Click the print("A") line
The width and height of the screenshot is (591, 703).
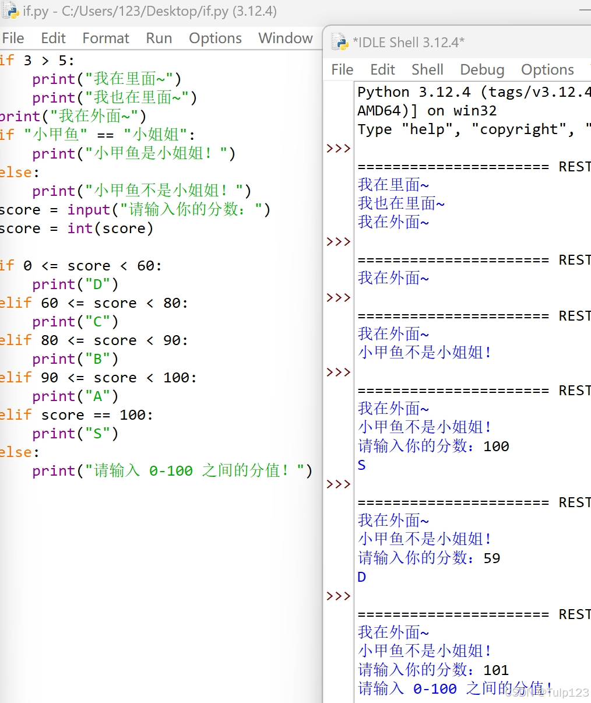click(x=75, y=396)
